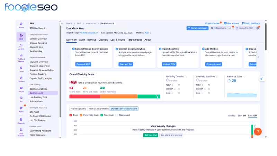
Task: Click the Connect GSC button
Action: [x=83, y=64]
